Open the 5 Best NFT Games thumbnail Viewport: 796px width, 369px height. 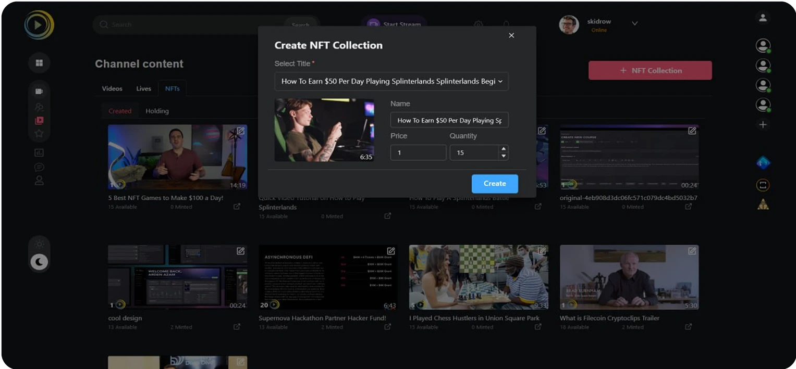click(177, 157)
